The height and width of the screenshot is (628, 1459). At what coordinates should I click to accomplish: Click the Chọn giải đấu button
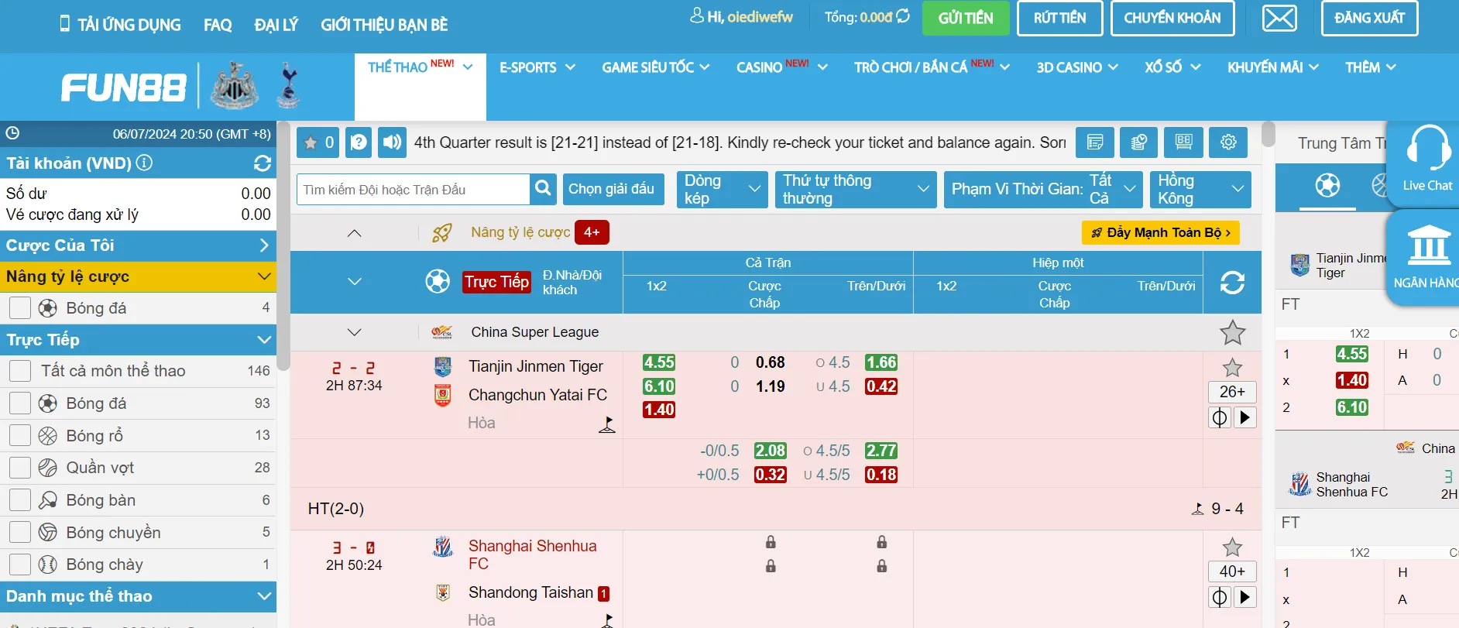pos(612,189)
